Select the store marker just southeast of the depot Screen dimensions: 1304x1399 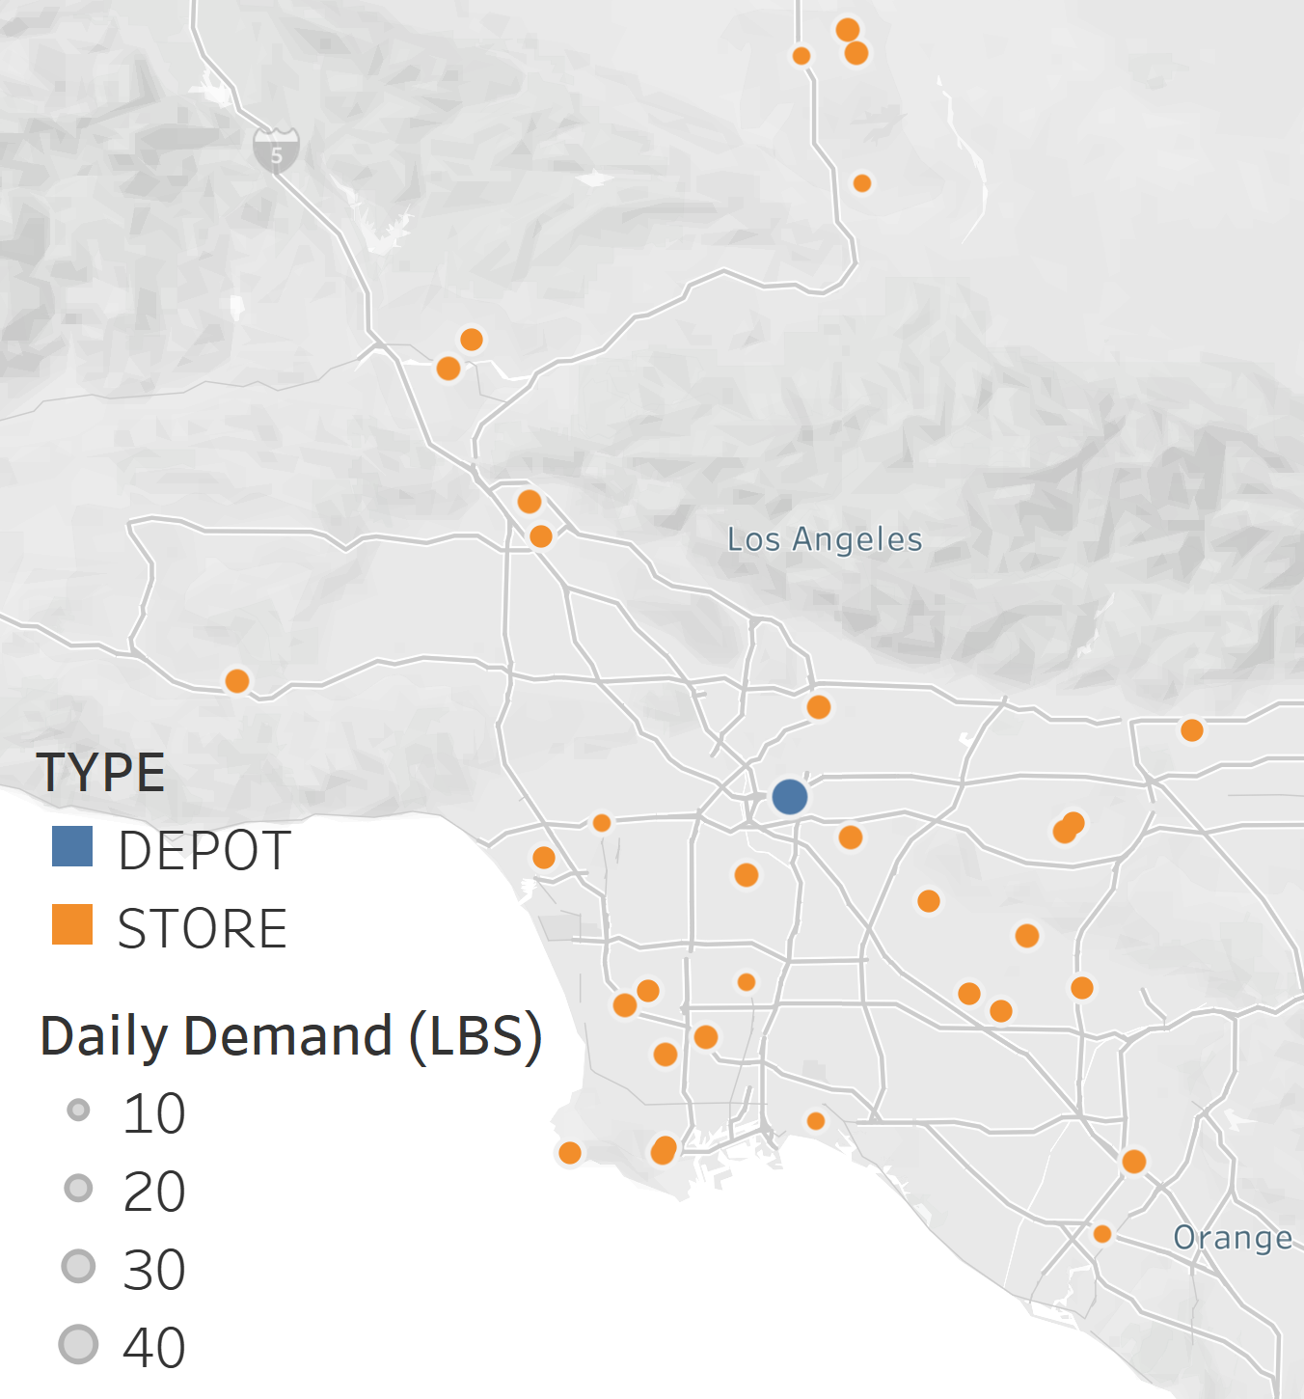click(850, 837)
